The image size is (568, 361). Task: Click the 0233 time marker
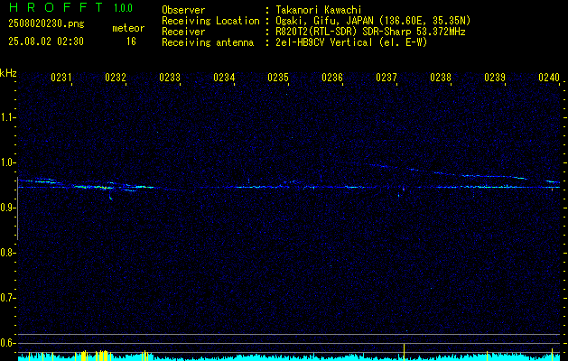pyautogui.click(x=170, y=78)
